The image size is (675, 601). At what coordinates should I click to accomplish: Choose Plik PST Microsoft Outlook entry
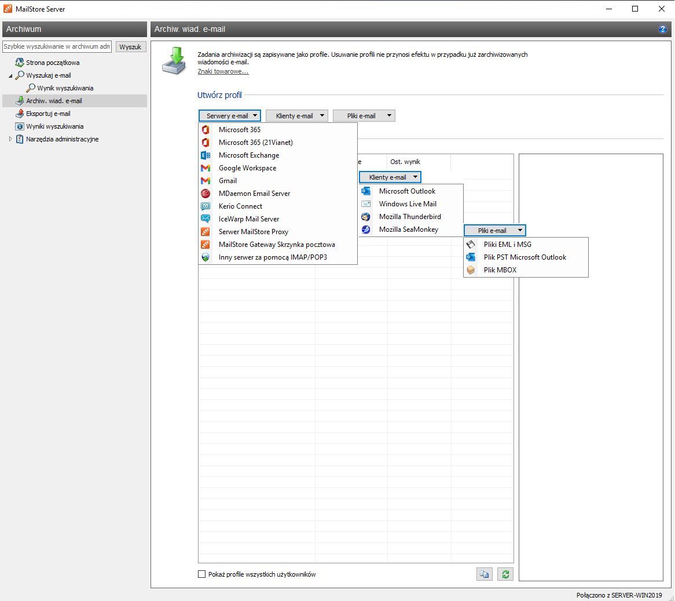(x=524, y=257)
